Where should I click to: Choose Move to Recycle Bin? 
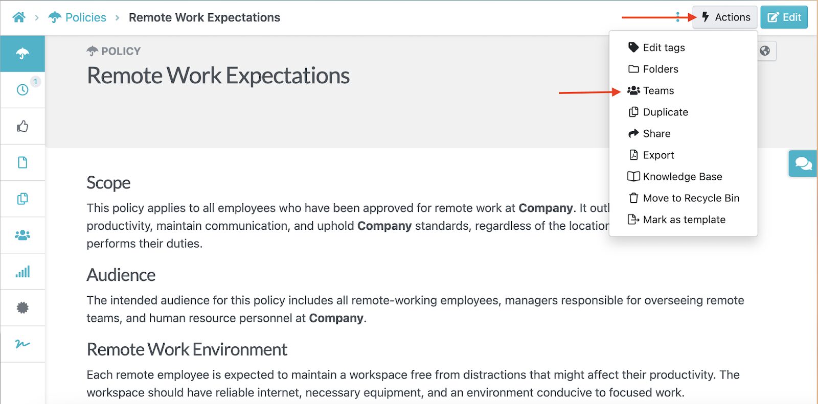685,198
